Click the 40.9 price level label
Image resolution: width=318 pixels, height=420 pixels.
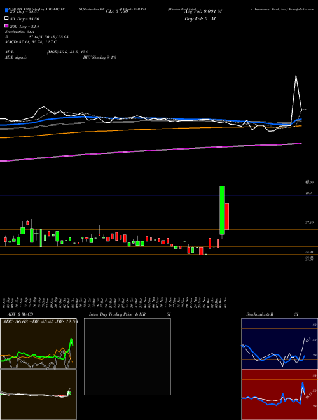308,193
